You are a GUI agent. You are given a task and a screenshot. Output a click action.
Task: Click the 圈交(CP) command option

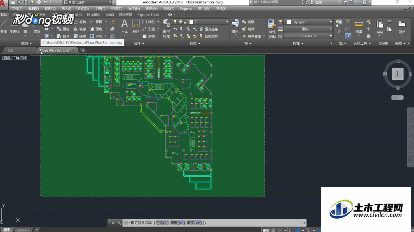click(x=194, y=223)
